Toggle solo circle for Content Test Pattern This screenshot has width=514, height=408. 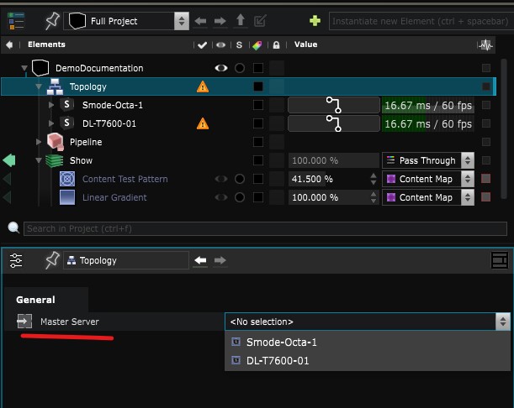240,179
